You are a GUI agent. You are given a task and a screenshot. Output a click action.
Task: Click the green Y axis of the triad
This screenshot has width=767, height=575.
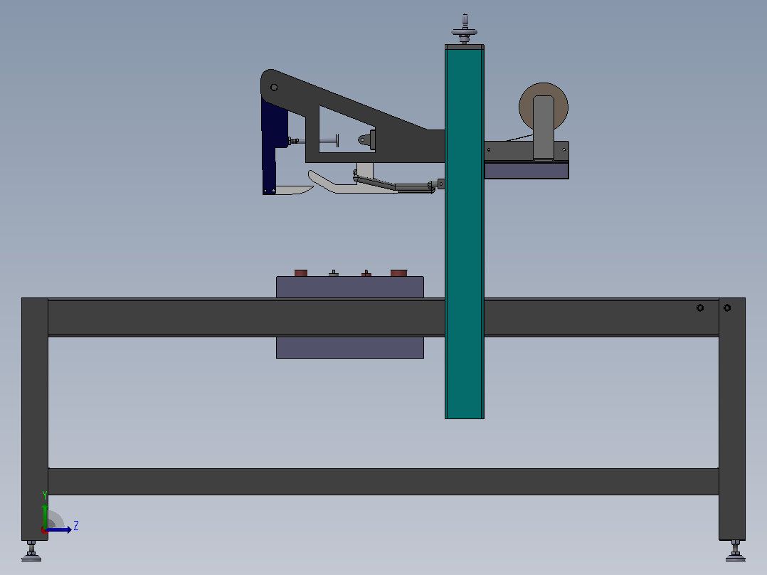[x=45, y=517]
